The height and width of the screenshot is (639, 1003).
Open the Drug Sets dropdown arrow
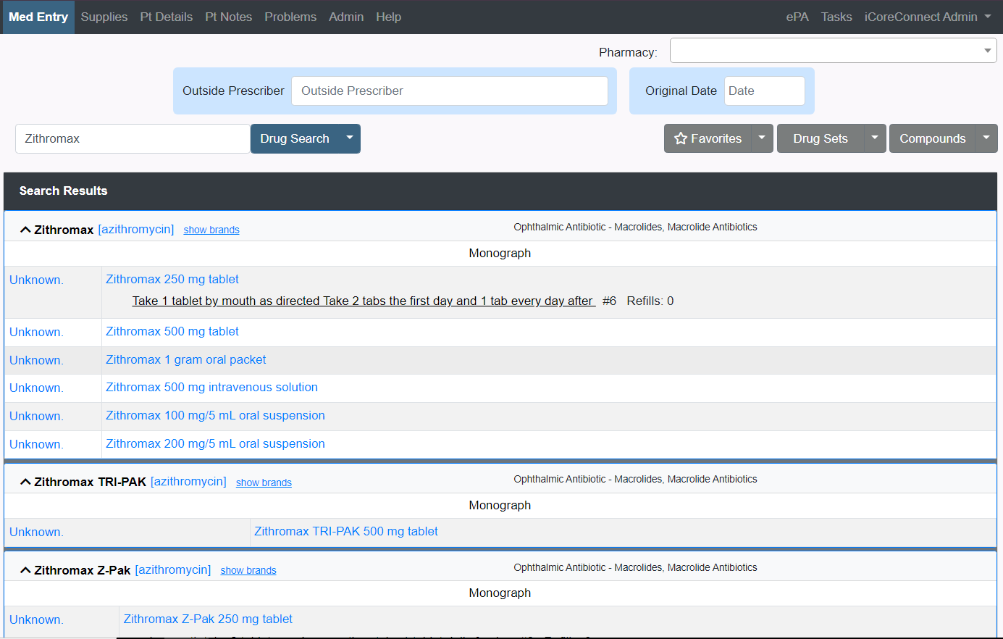875,138
